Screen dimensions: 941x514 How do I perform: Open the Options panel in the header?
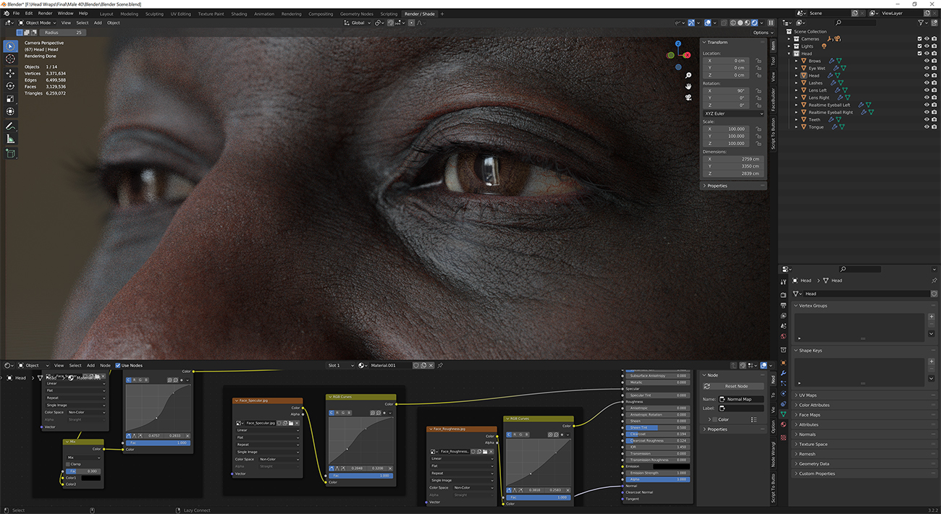tap(762, 32)
